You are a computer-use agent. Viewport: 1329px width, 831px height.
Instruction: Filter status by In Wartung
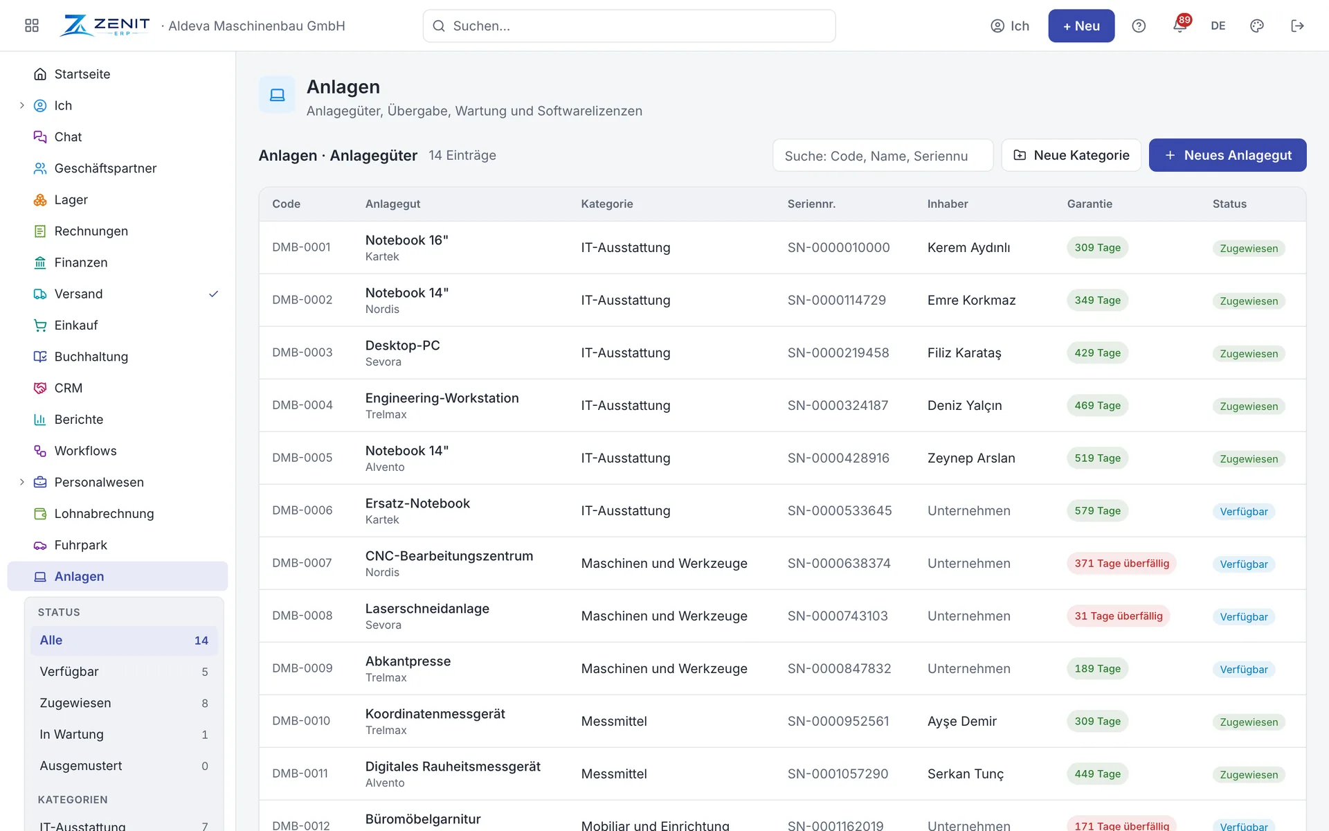point(124,734)
